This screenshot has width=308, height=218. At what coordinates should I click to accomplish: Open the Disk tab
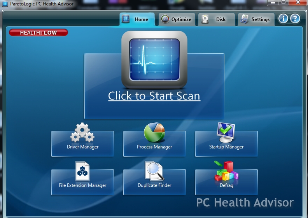coord(217,19)
